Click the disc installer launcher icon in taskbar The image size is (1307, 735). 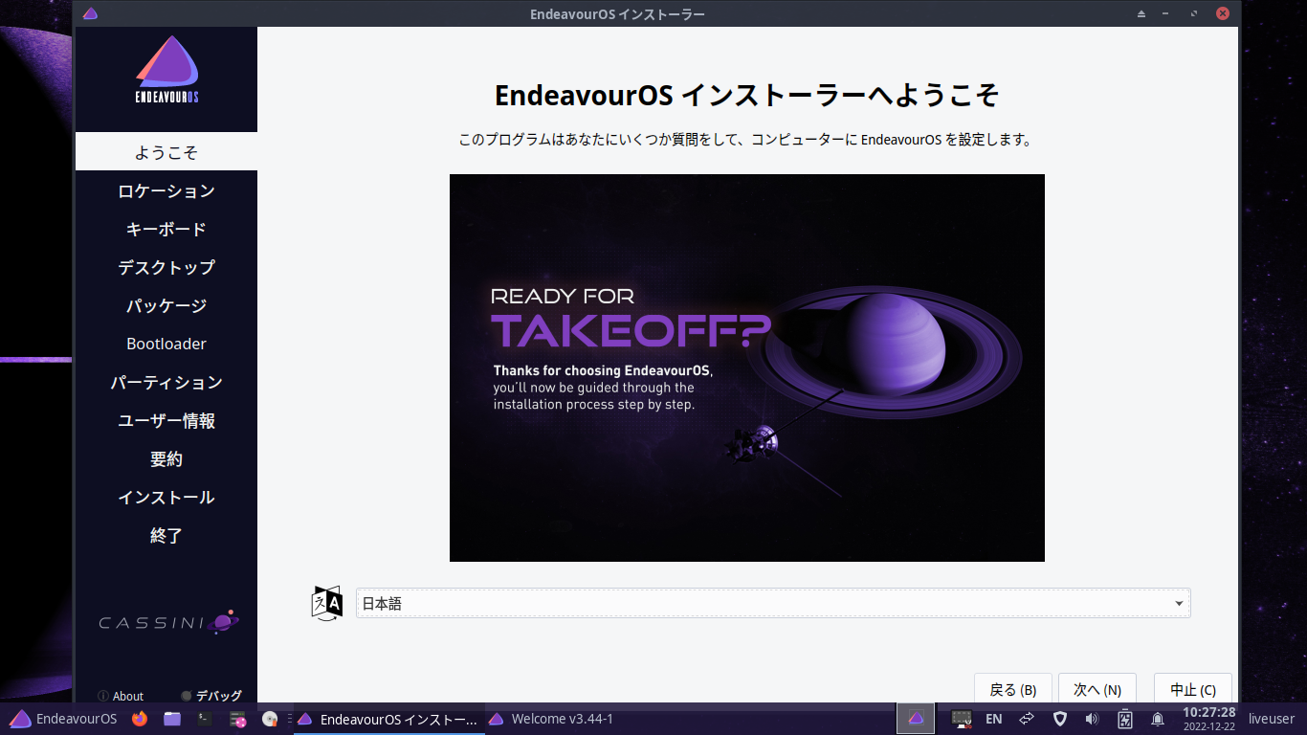(x=270, y=719)
